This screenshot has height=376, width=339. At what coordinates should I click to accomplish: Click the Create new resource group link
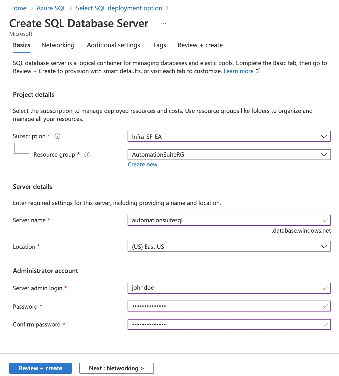[142, 164]
